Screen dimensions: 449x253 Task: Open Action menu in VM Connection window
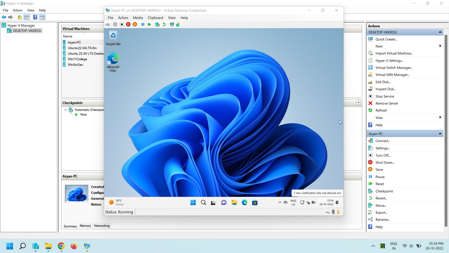point(123,18)
